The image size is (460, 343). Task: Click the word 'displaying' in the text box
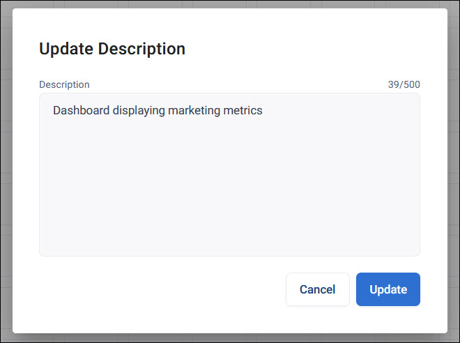pyautogui.click(x=139, y=111)
